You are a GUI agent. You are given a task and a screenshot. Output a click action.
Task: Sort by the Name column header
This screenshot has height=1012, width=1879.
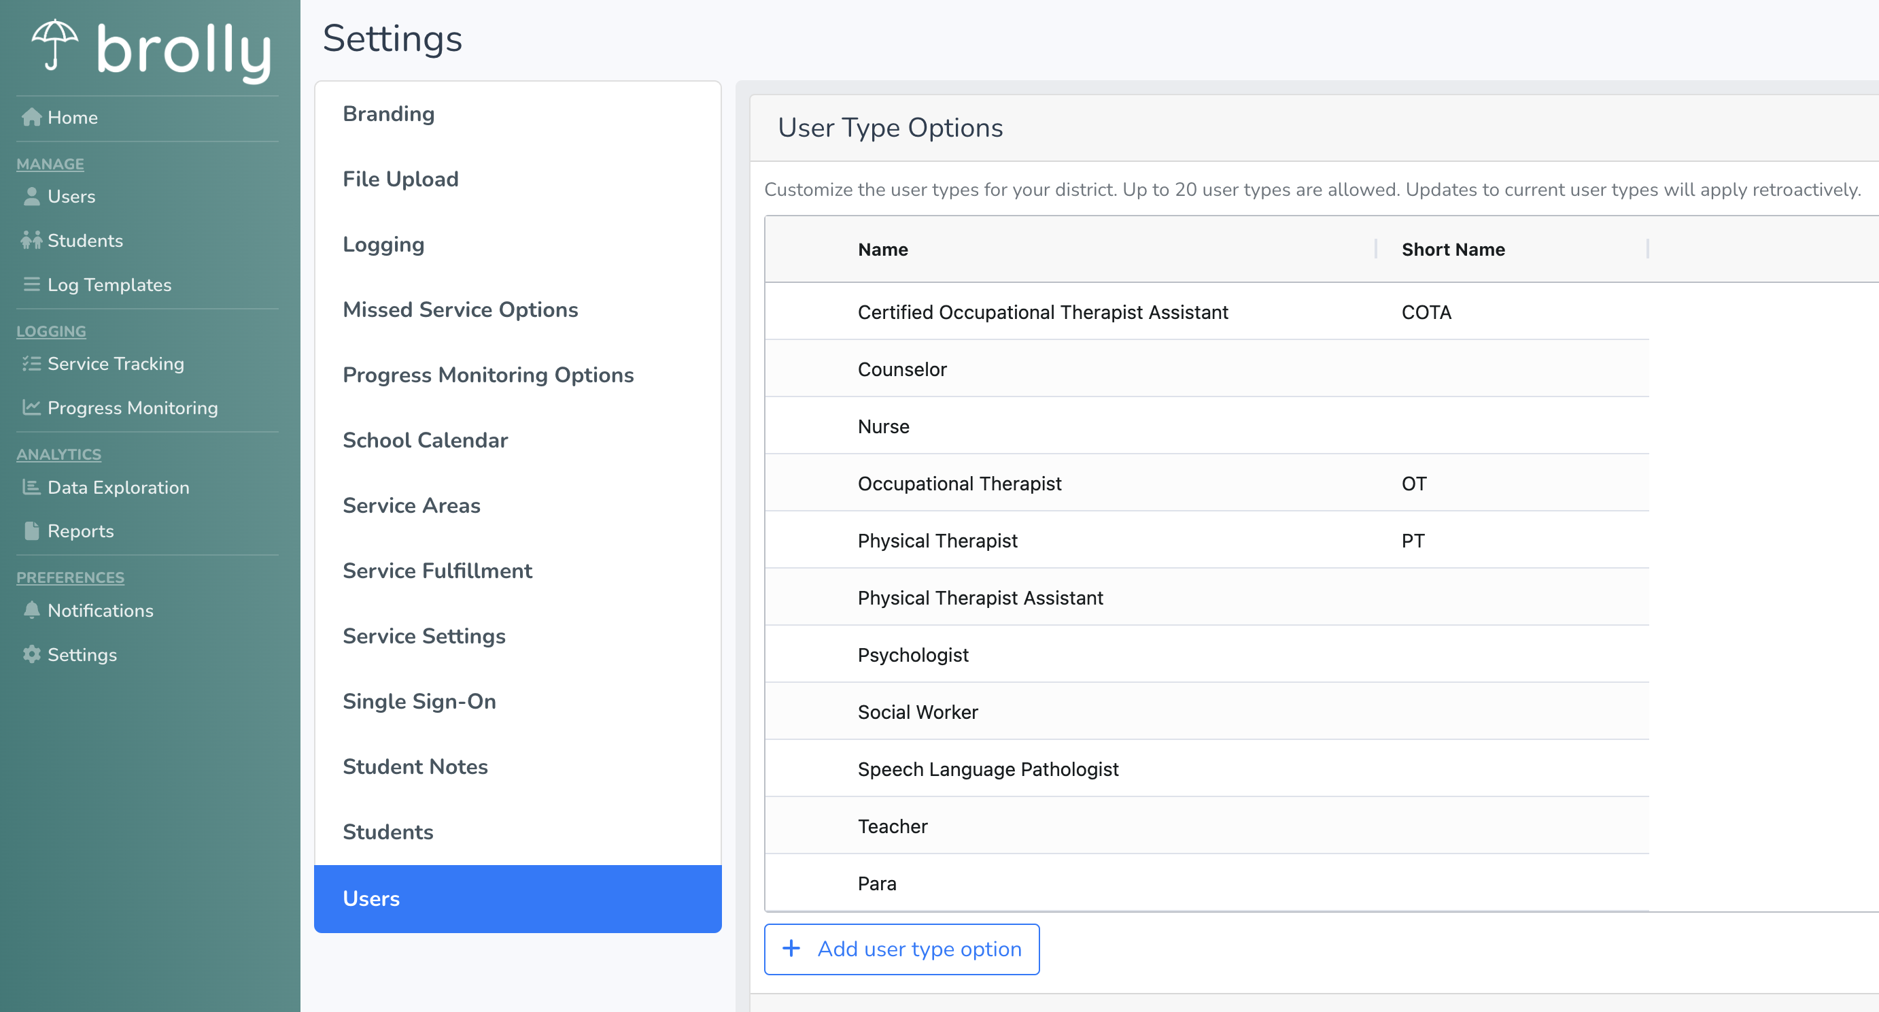coord(882,250)
